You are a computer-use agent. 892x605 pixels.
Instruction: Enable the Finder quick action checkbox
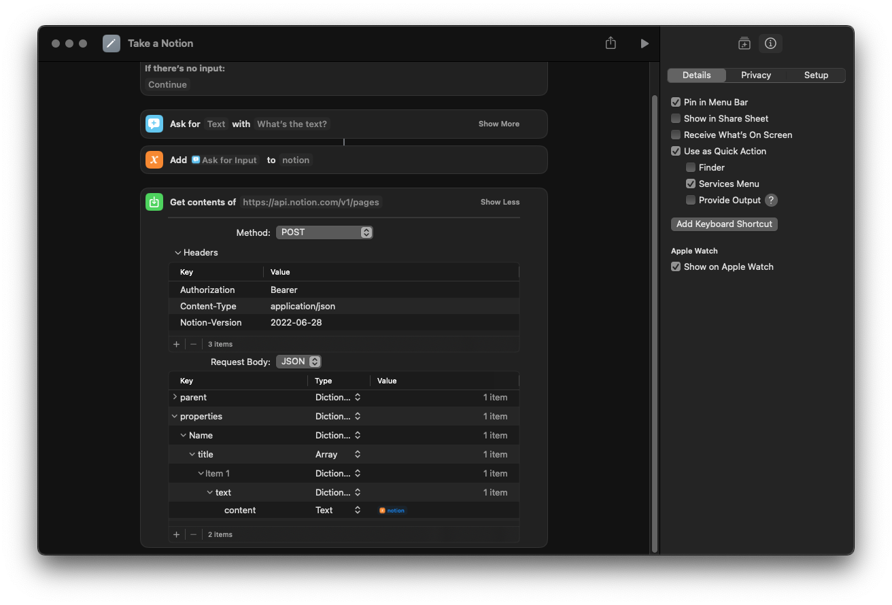pos(691,167)
